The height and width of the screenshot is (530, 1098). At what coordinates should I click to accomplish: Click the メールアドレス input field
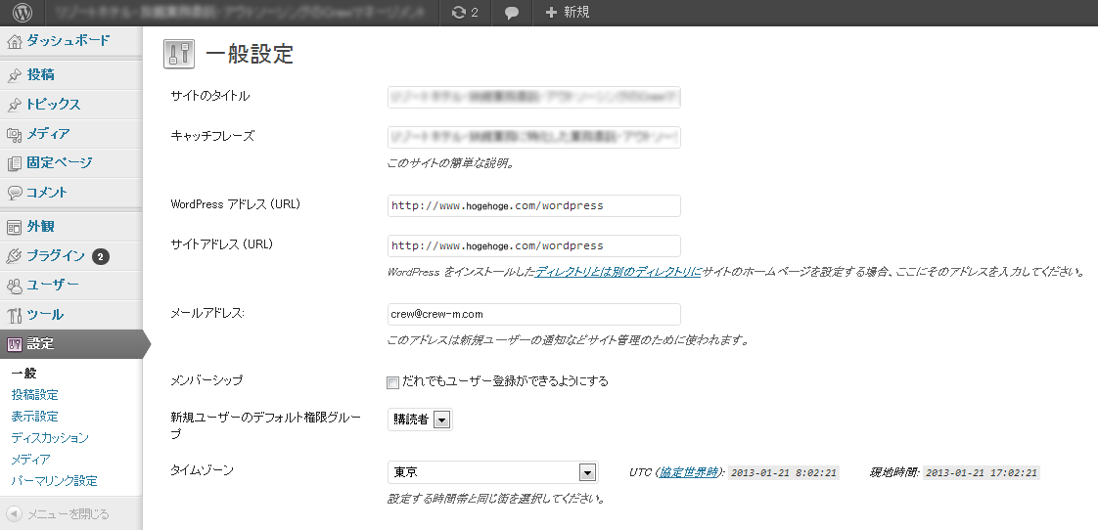pos(533,314)
